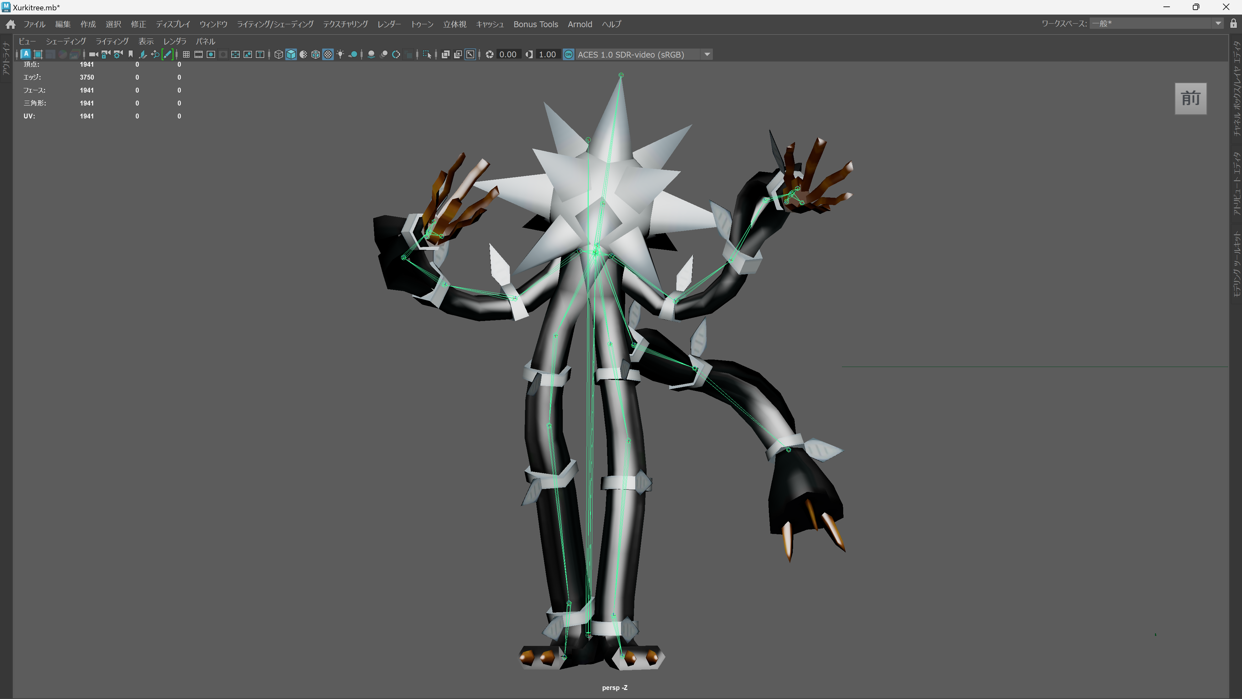Open the ディスプレイ menu
Image resolution: width=1242 pixels, height=699 pixels.
click(x=173, y=24)
